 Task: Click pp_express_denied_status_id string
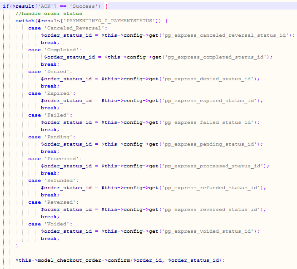click(x=208, y=79)
